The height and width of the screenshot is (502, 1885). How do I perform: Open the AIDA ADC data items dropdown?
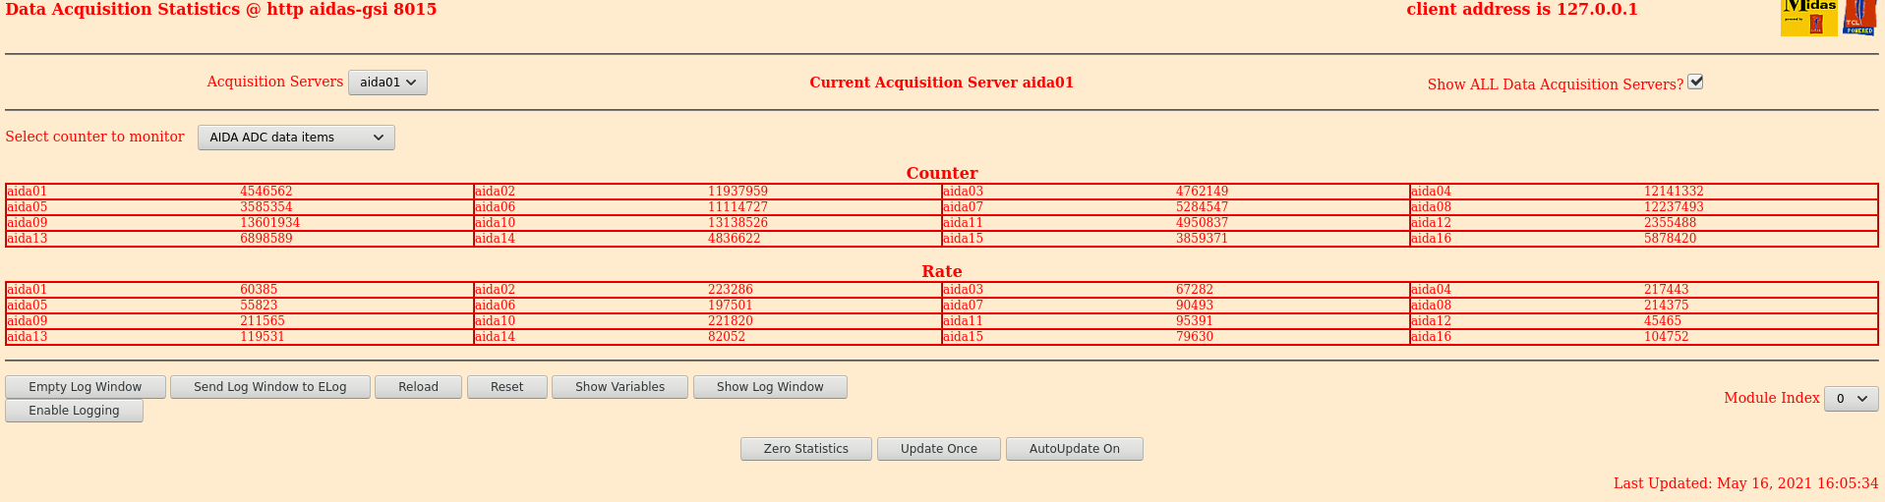pyautogui.click(x=296, y=138)
